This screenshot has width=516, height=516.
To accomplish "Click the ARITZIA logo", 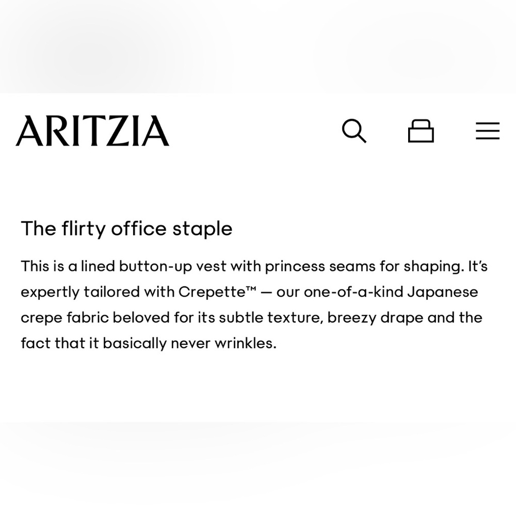I will 92,131.
